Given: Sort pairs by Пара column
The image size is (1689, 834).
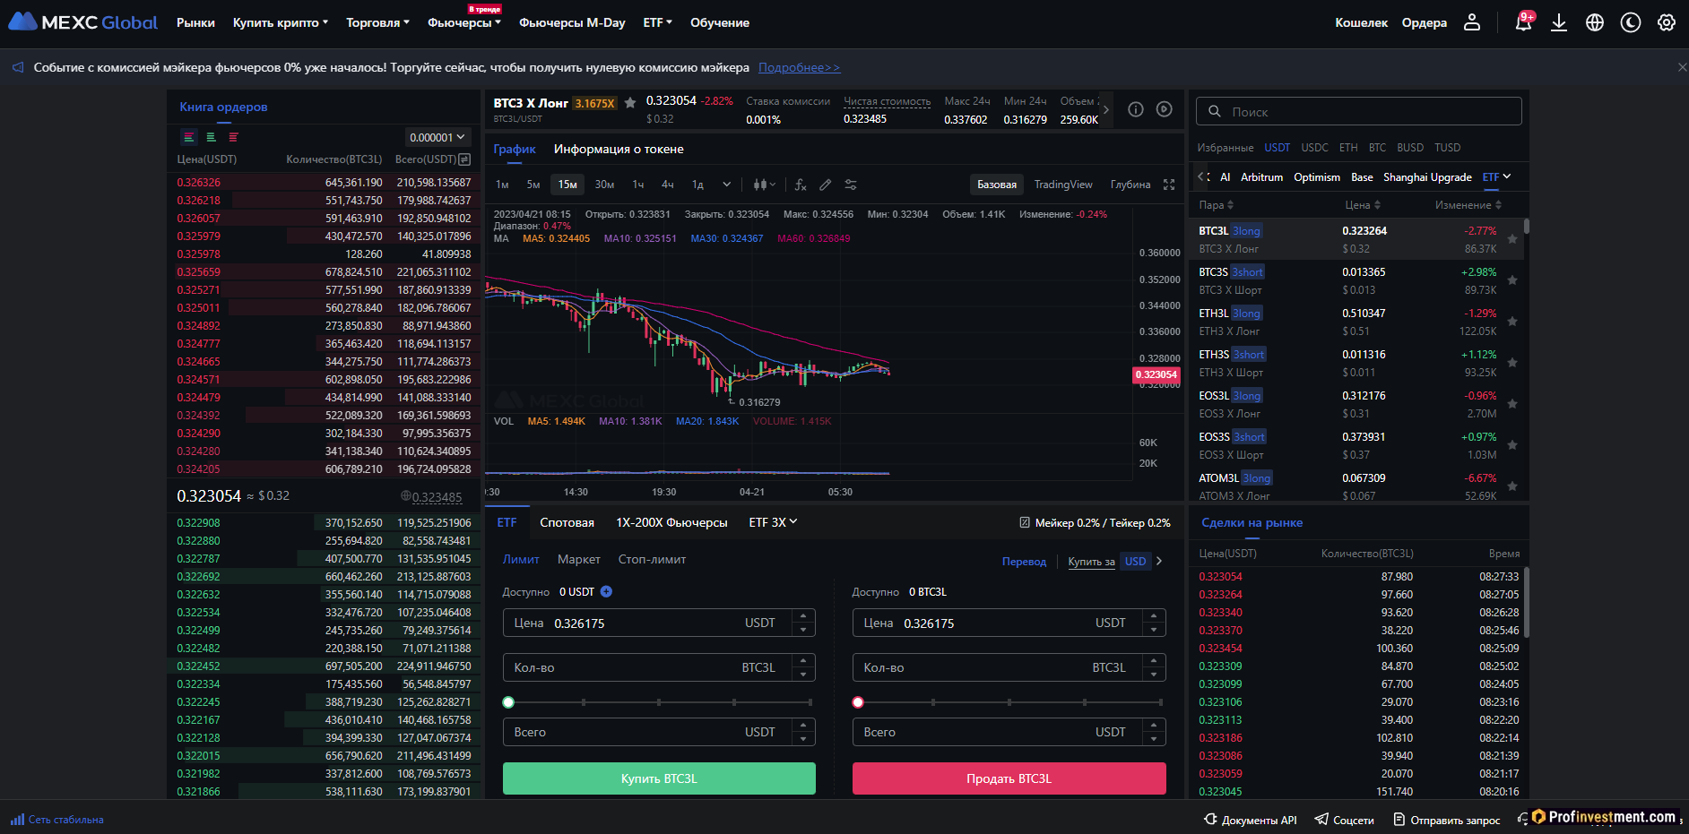Looking at the screenshot, I should click(1217, 205).
